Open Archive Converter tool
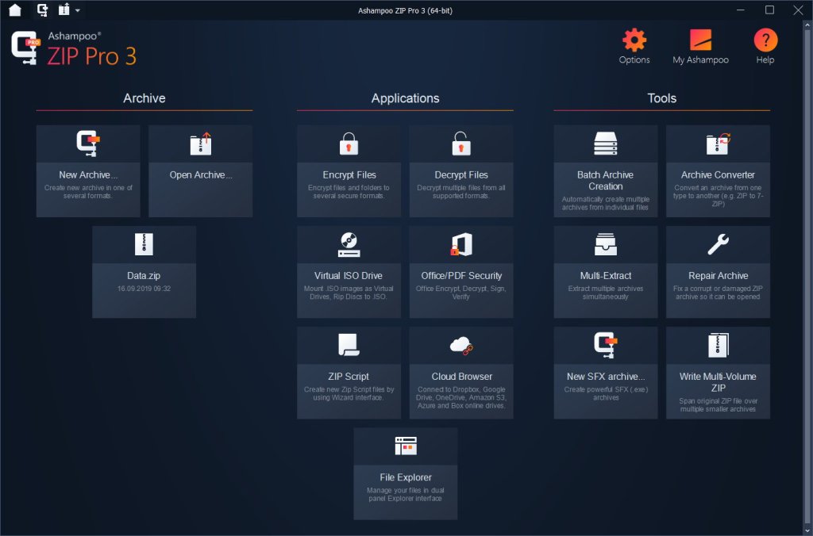The image size is (813, 536). point(718,171)
